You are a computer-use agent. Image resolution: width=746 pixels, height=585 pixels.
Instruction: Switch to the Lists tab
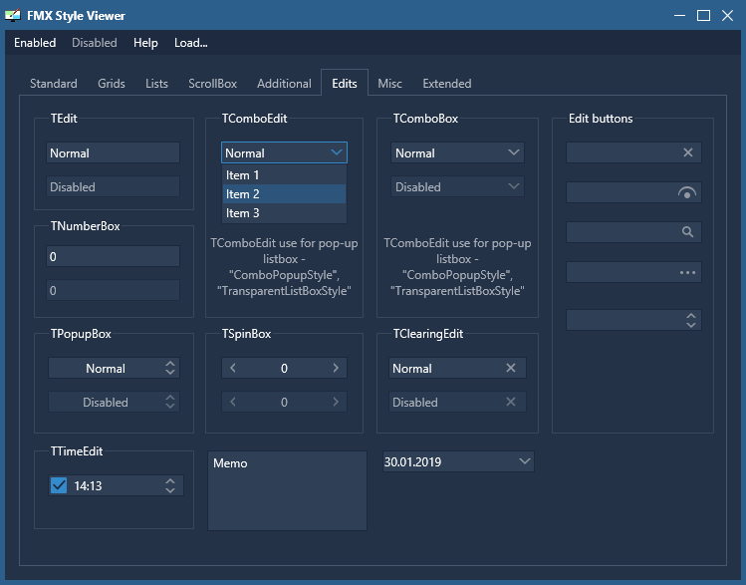[x=156, y=84]
